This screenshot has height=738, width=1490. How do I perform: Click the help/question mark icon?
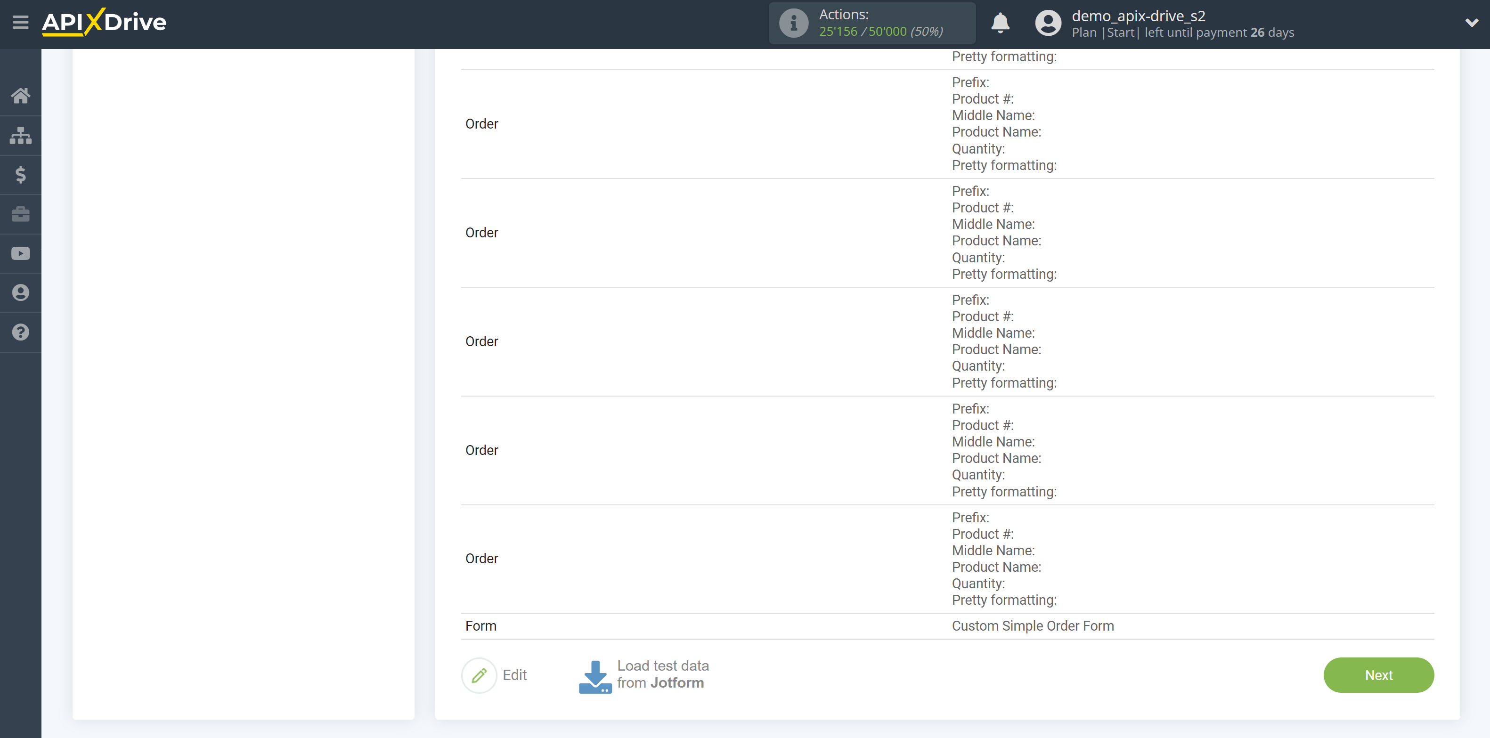point(20,331)
